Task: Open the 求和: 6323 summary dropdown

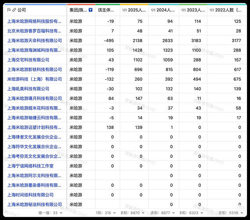Action: [191, 213]
